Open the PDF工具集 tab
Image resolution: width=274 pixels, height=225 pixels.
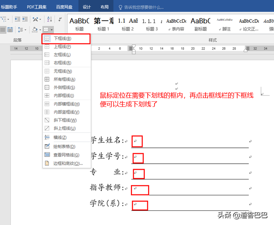click(x=37, y=7)
